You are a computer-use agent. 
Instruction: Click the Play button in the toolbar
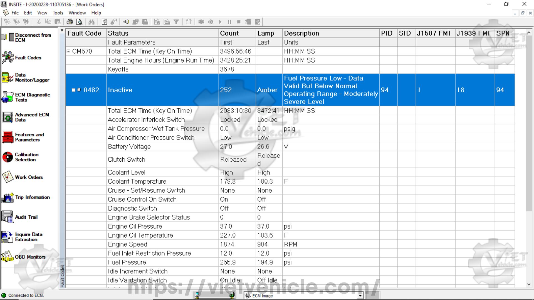[x=220, y=22]
